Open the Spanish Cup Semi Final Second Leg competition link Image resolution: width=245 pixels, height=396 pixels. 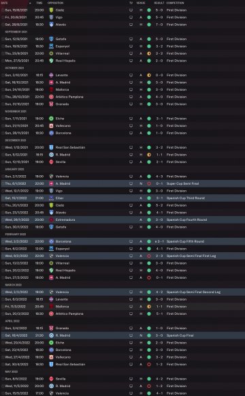click(x=193, y=292)
